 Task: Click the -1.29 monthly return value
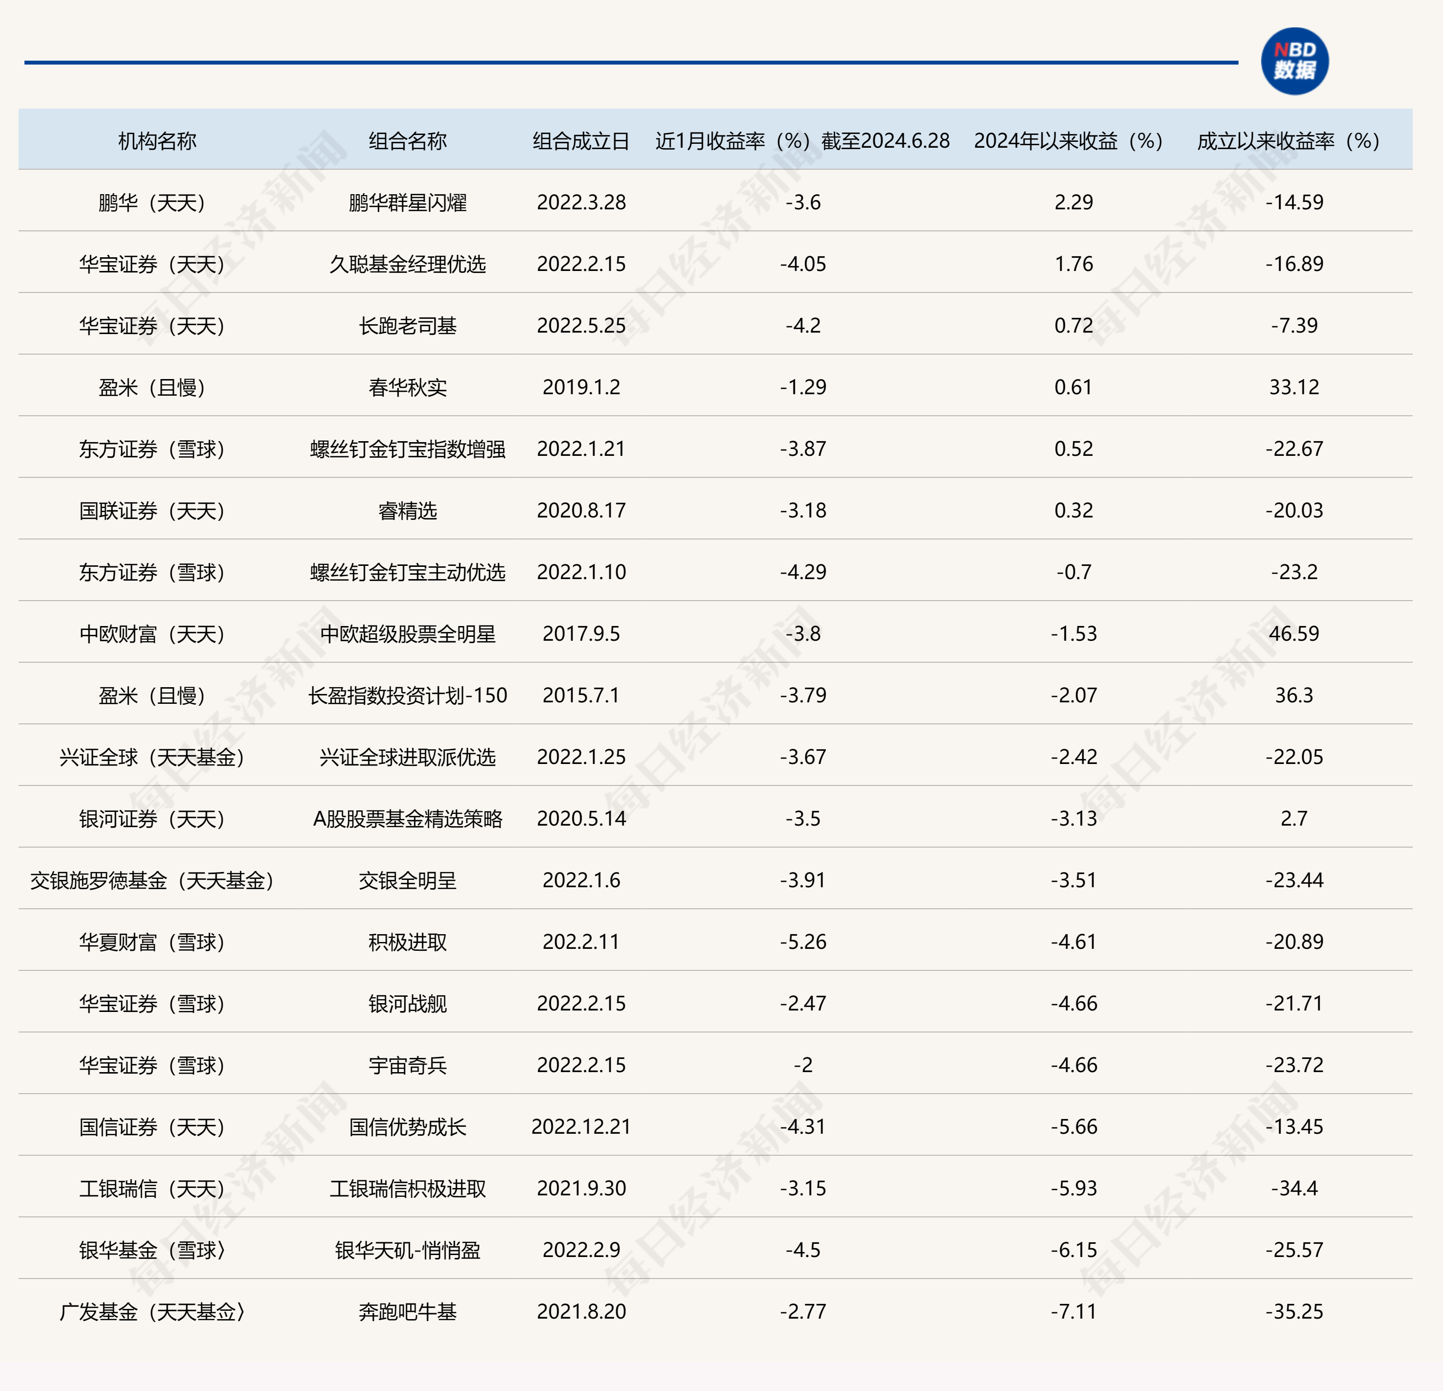coord(803,387)
